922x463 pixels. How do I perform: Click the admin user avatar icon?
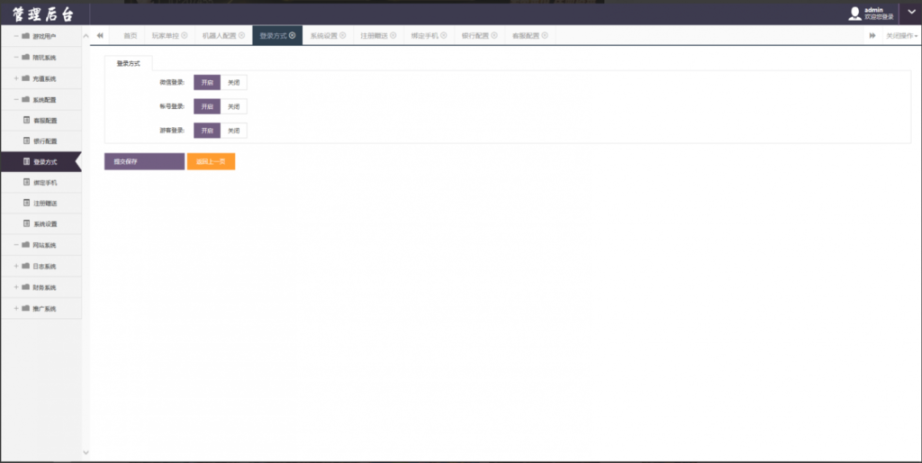854,13
